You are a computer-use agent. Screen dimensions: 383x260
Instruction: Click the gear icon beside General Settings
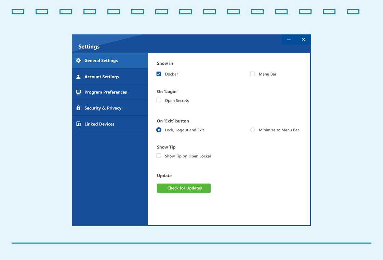78,60
